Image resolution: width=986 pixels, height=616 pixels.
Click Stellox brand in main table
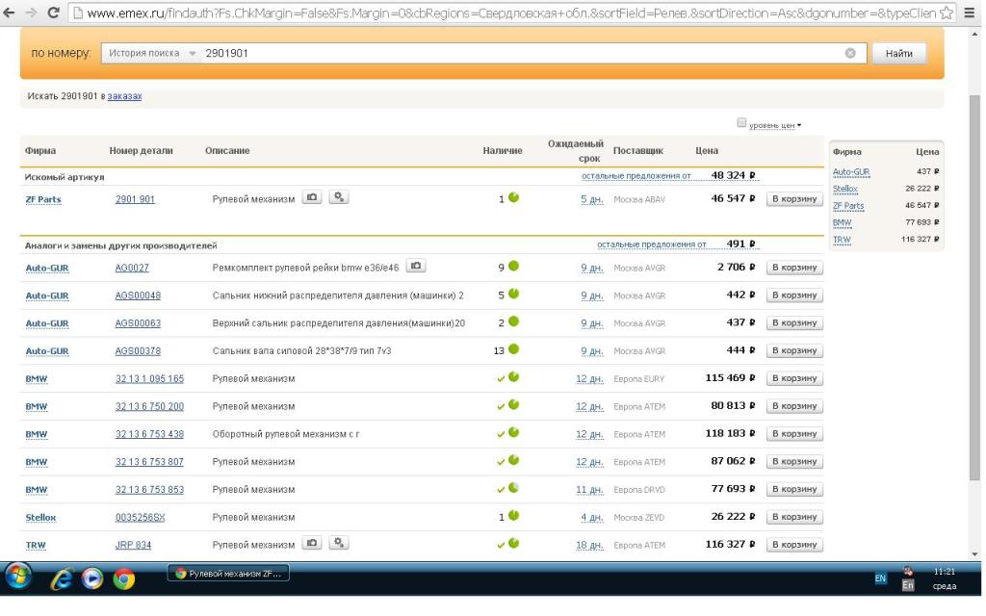tap(40, 517)
